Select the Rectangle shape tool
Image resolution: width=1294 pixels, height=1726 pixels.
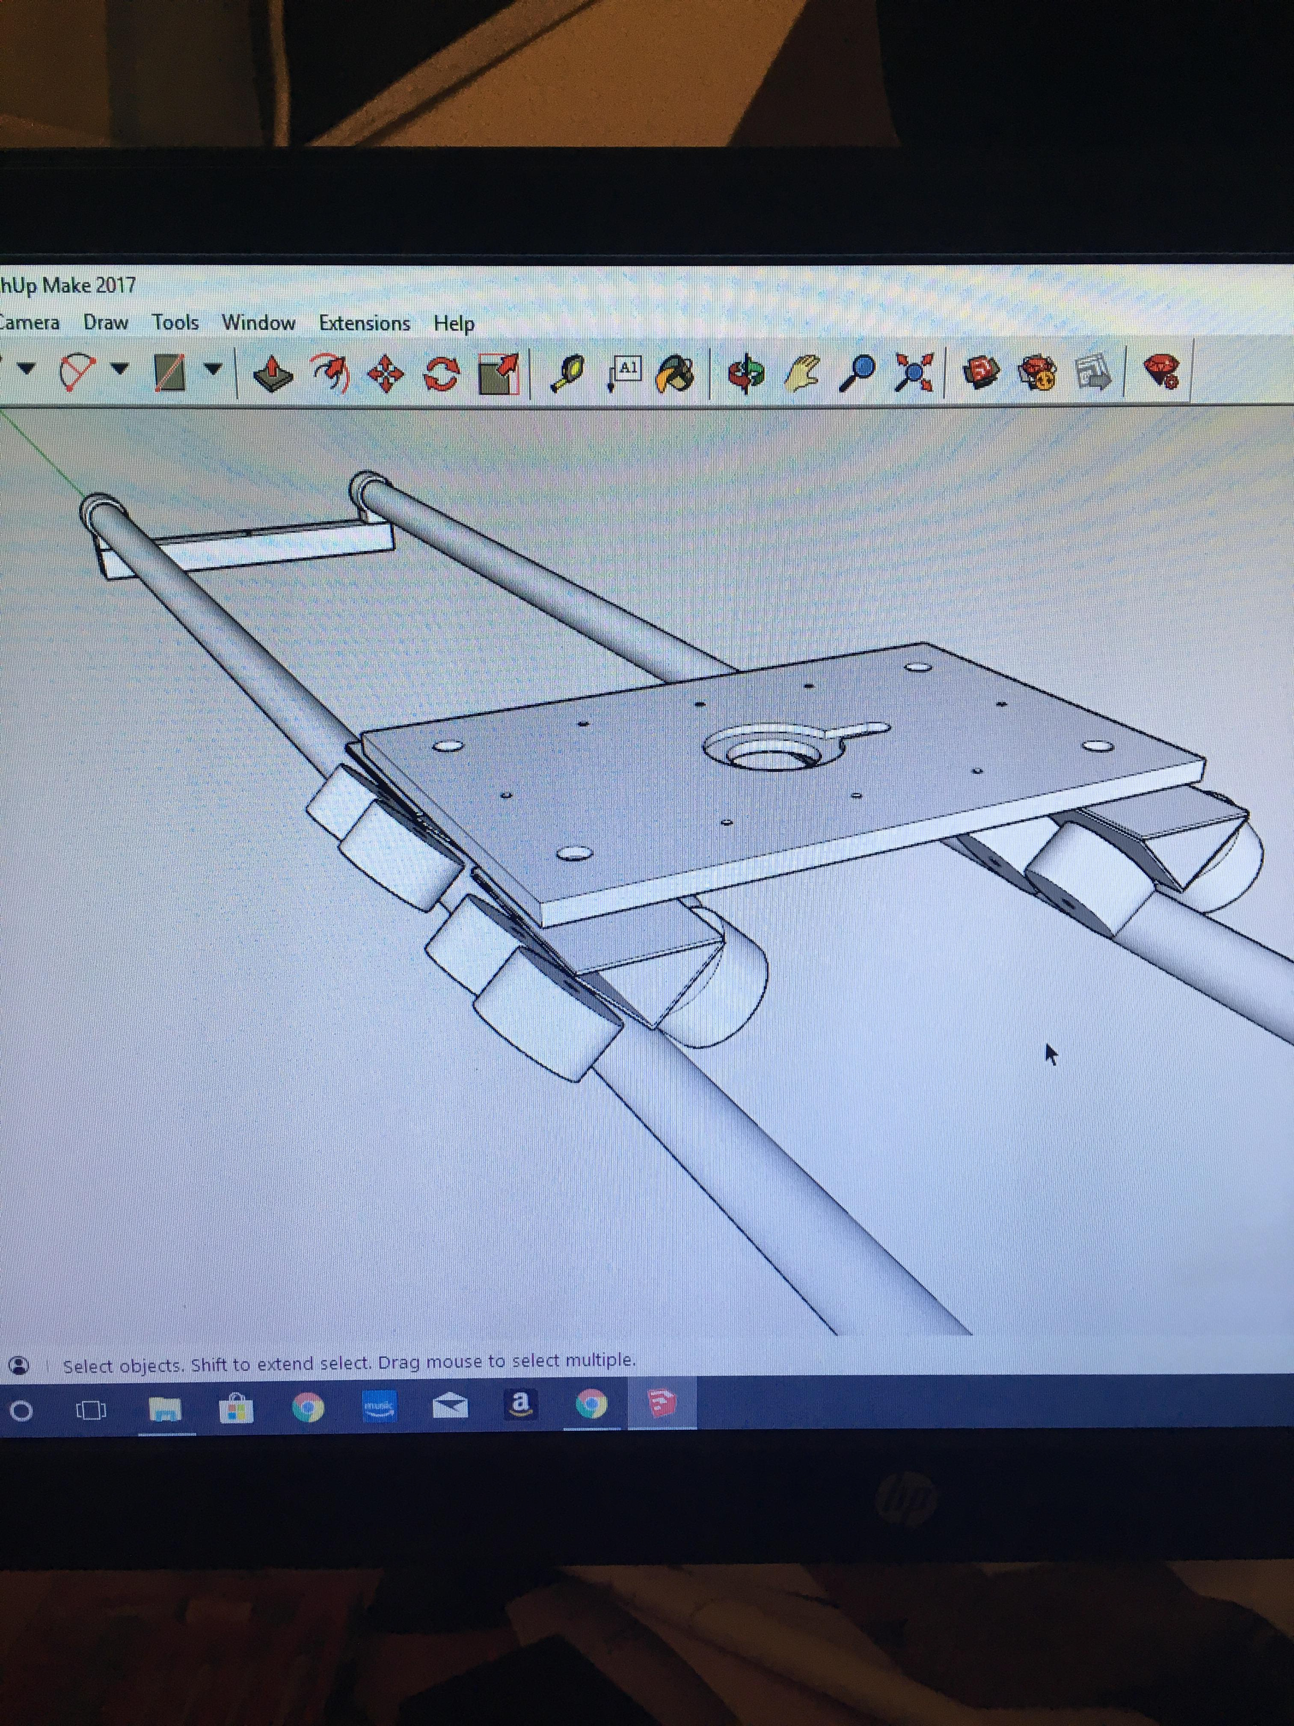[x=170, y=372]
